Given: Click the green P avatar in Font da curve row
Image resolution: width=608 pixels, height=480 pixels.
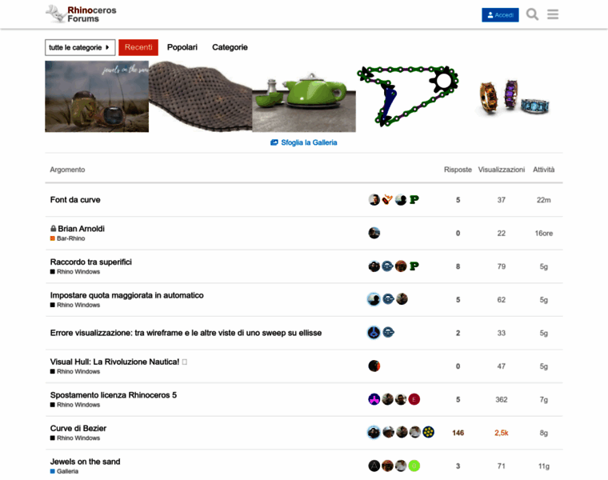Looking at the screenshot, I should coord(414,200).
